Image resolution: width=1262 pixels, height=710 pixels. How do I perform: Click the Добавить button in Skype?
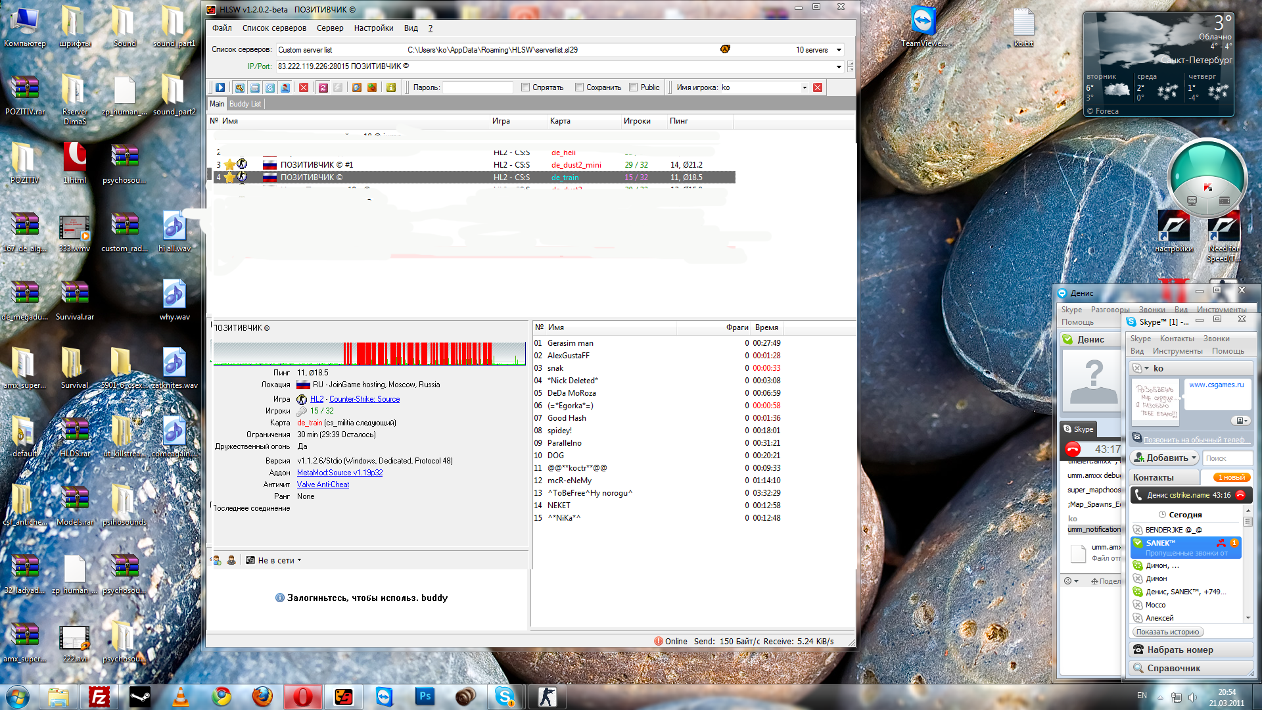[1164, 458]
